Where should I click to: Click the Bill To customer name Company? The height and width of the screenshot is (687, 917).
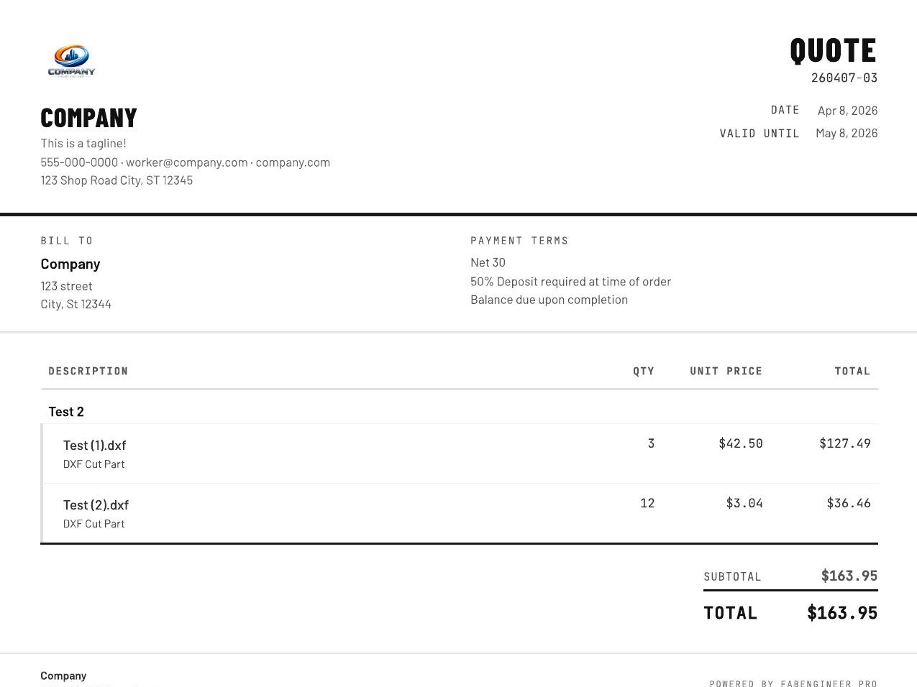point(70,264)
